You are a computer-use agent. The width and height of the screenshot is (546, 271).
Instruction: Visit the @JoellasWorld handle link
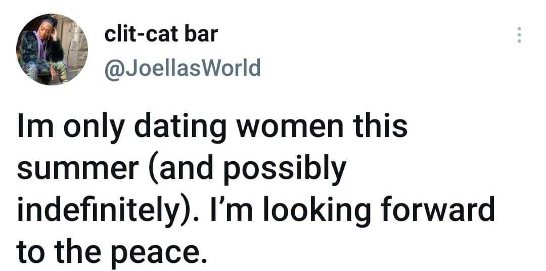click(x=182, y=68)
